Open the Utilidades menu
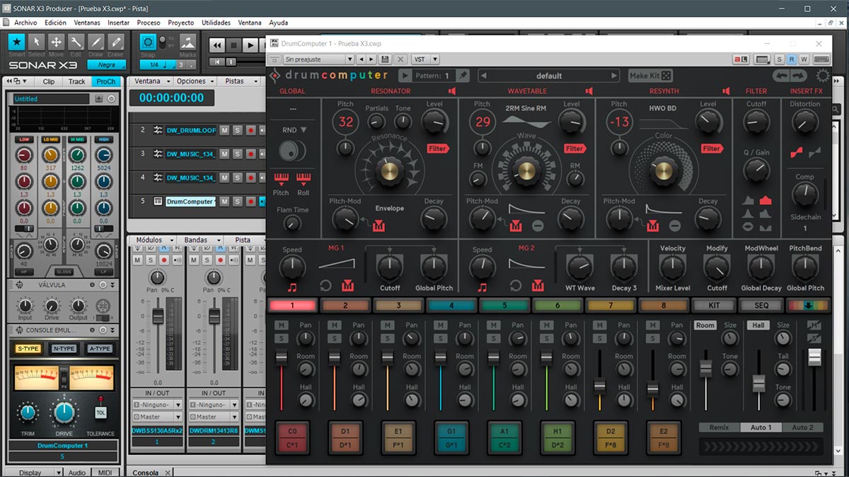849x477 pixels. (x=216, y=23)
